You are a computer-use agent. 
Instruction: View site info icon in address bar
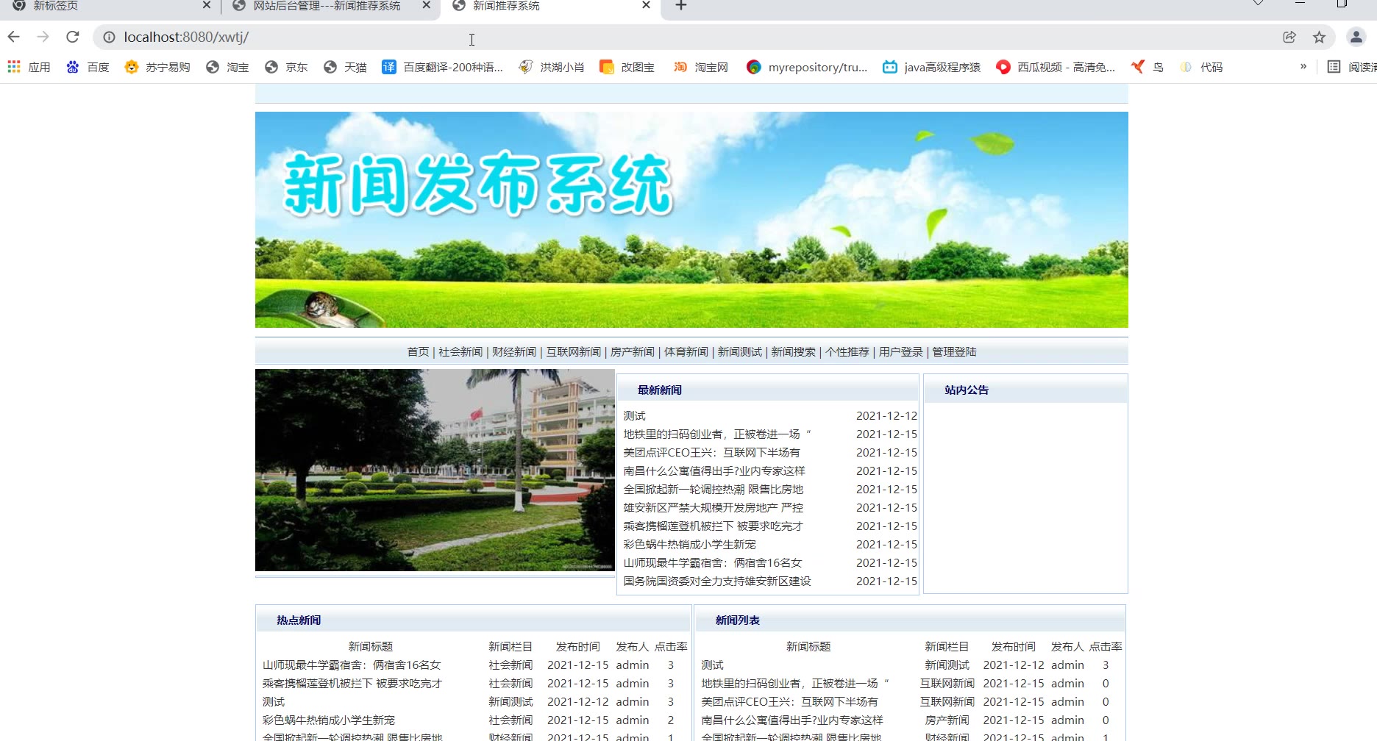109,37
